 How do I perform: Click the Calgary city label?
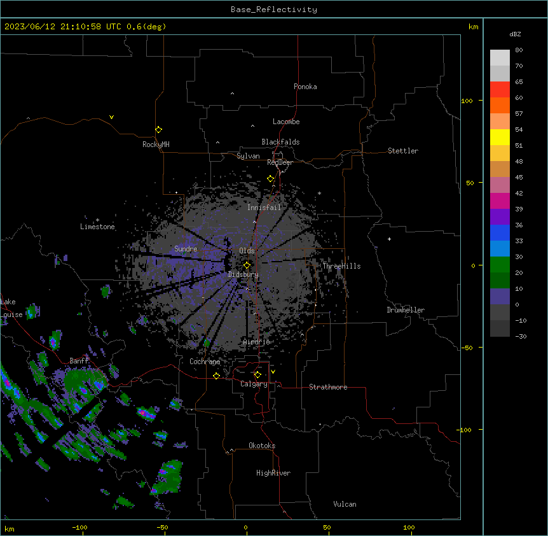(254, 384)
